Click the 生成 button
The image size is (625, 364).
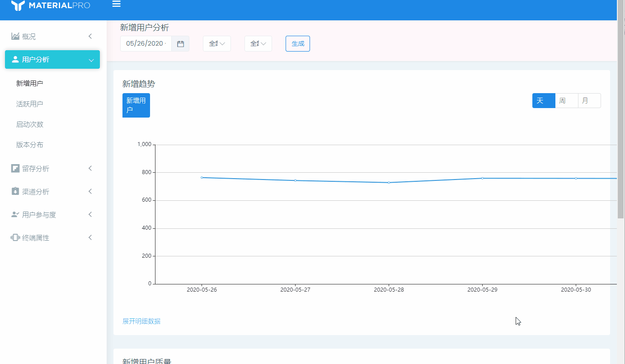pyautogui.click(x=298, y=44)
